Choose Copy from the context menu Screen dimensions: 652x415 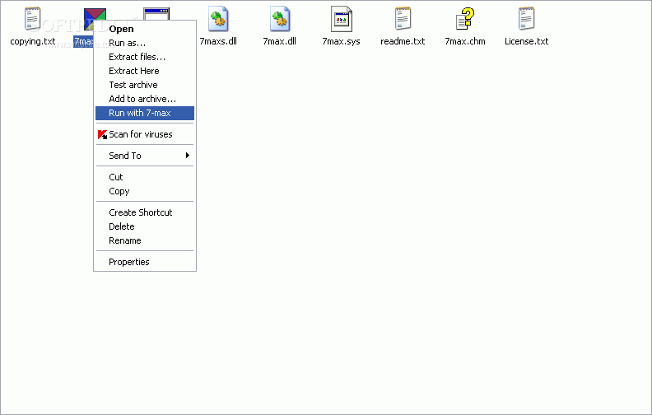point(145,191)
